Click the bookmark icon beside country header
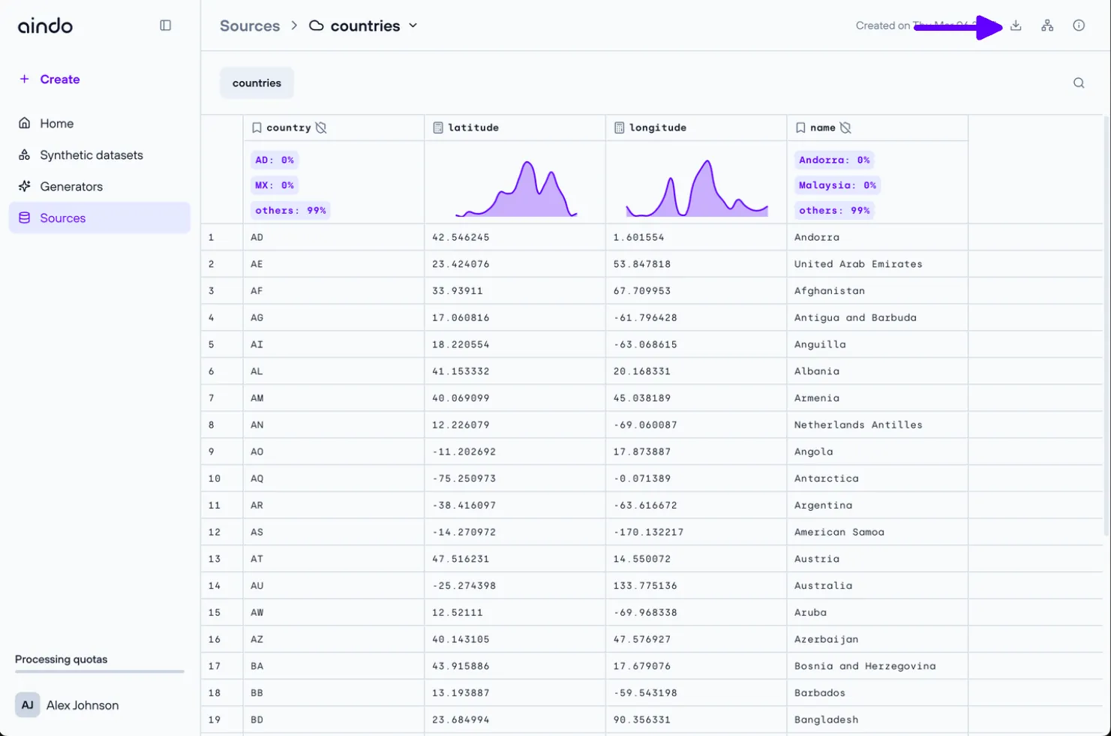Image resolution: width=1111 pixels, height=736 pixels. tap(257, 128)
